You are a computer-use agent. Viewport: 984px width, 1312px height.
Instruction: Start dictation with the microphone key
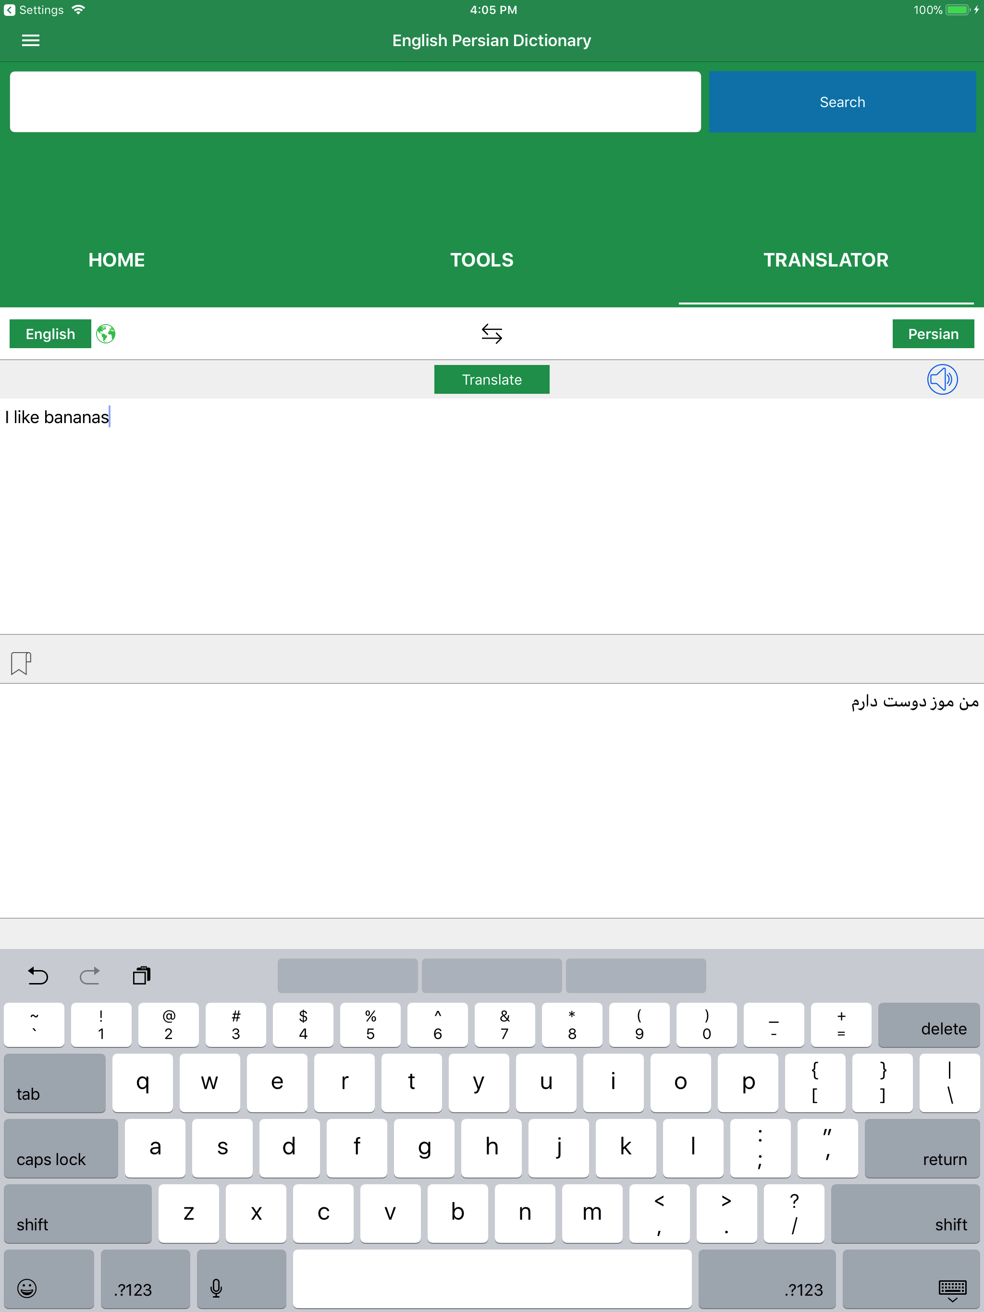241,1279
